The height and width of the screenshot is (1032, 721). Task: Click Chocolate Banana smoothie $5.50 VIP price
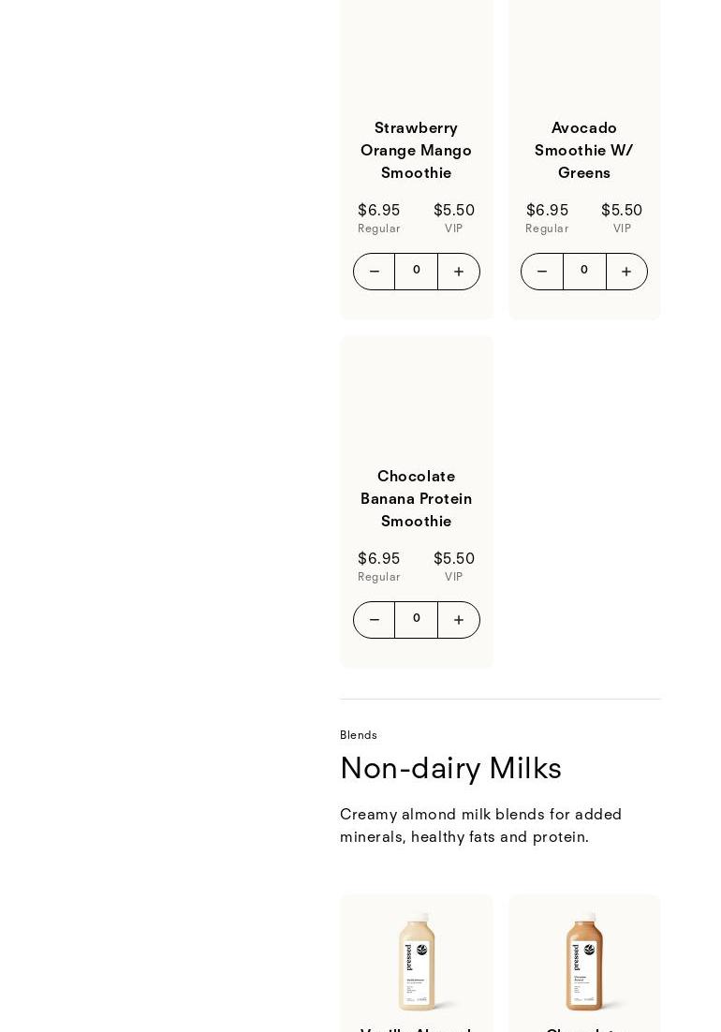(454, 559)
